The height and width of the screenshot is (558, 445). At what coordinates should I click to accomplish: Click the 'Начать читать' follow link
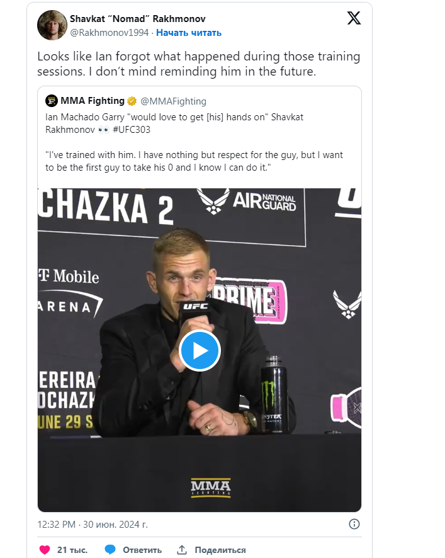click(x=189, y=33)
